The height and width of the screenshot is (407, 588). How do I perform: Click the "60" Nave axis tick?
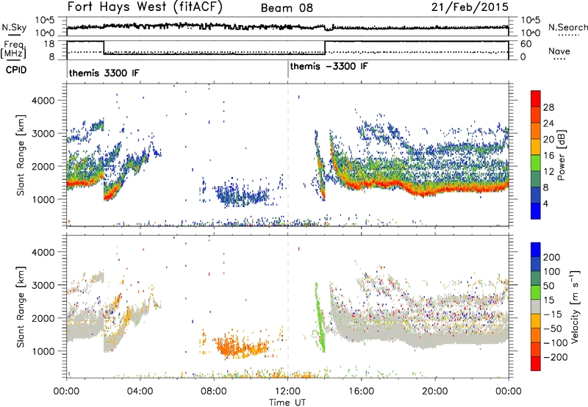(526, 44)
